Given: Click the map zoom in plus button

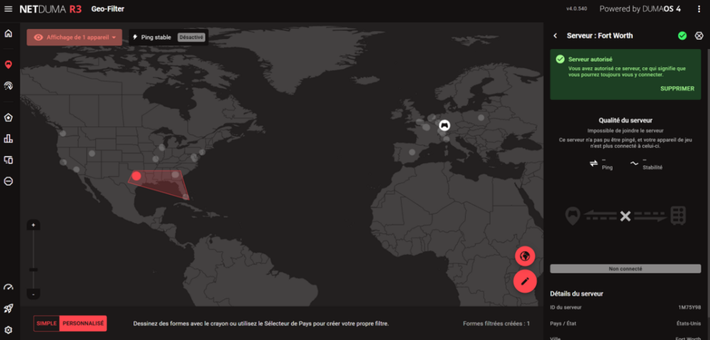Looking at the screenshot, I should (33, 225).
